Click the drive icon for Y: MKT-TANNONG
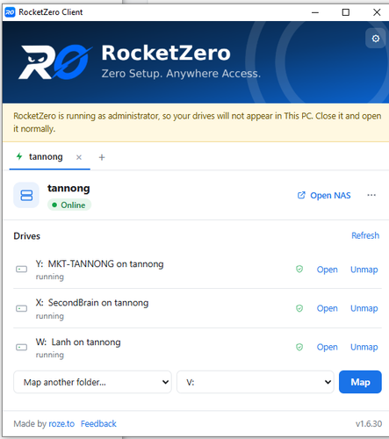 pyautogui.click(x=21, y=269)
